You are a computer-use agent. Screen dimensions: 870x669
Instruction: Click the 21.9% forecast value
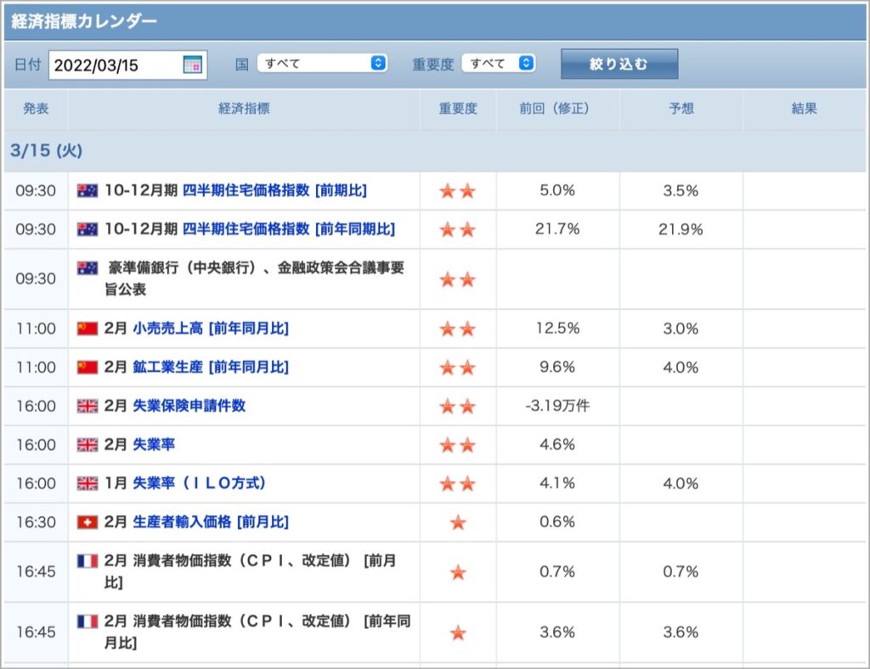tap(681, 229)
